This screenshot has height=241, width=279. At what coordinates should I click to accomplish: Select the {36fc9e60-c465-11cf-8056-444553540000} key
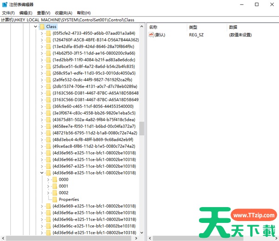click(93, 106)
